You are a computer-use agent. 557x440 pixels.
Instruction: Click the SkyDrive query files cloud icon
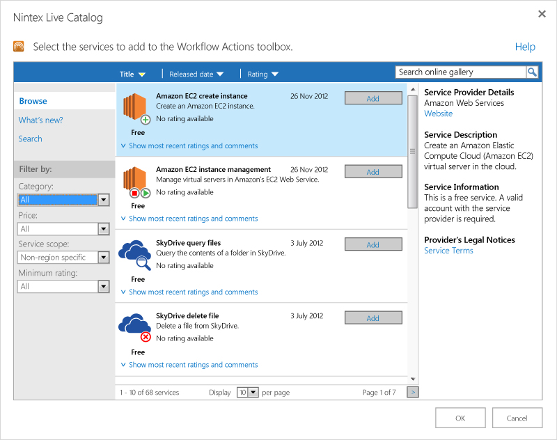pyautogui.click(x=135, y=255)
